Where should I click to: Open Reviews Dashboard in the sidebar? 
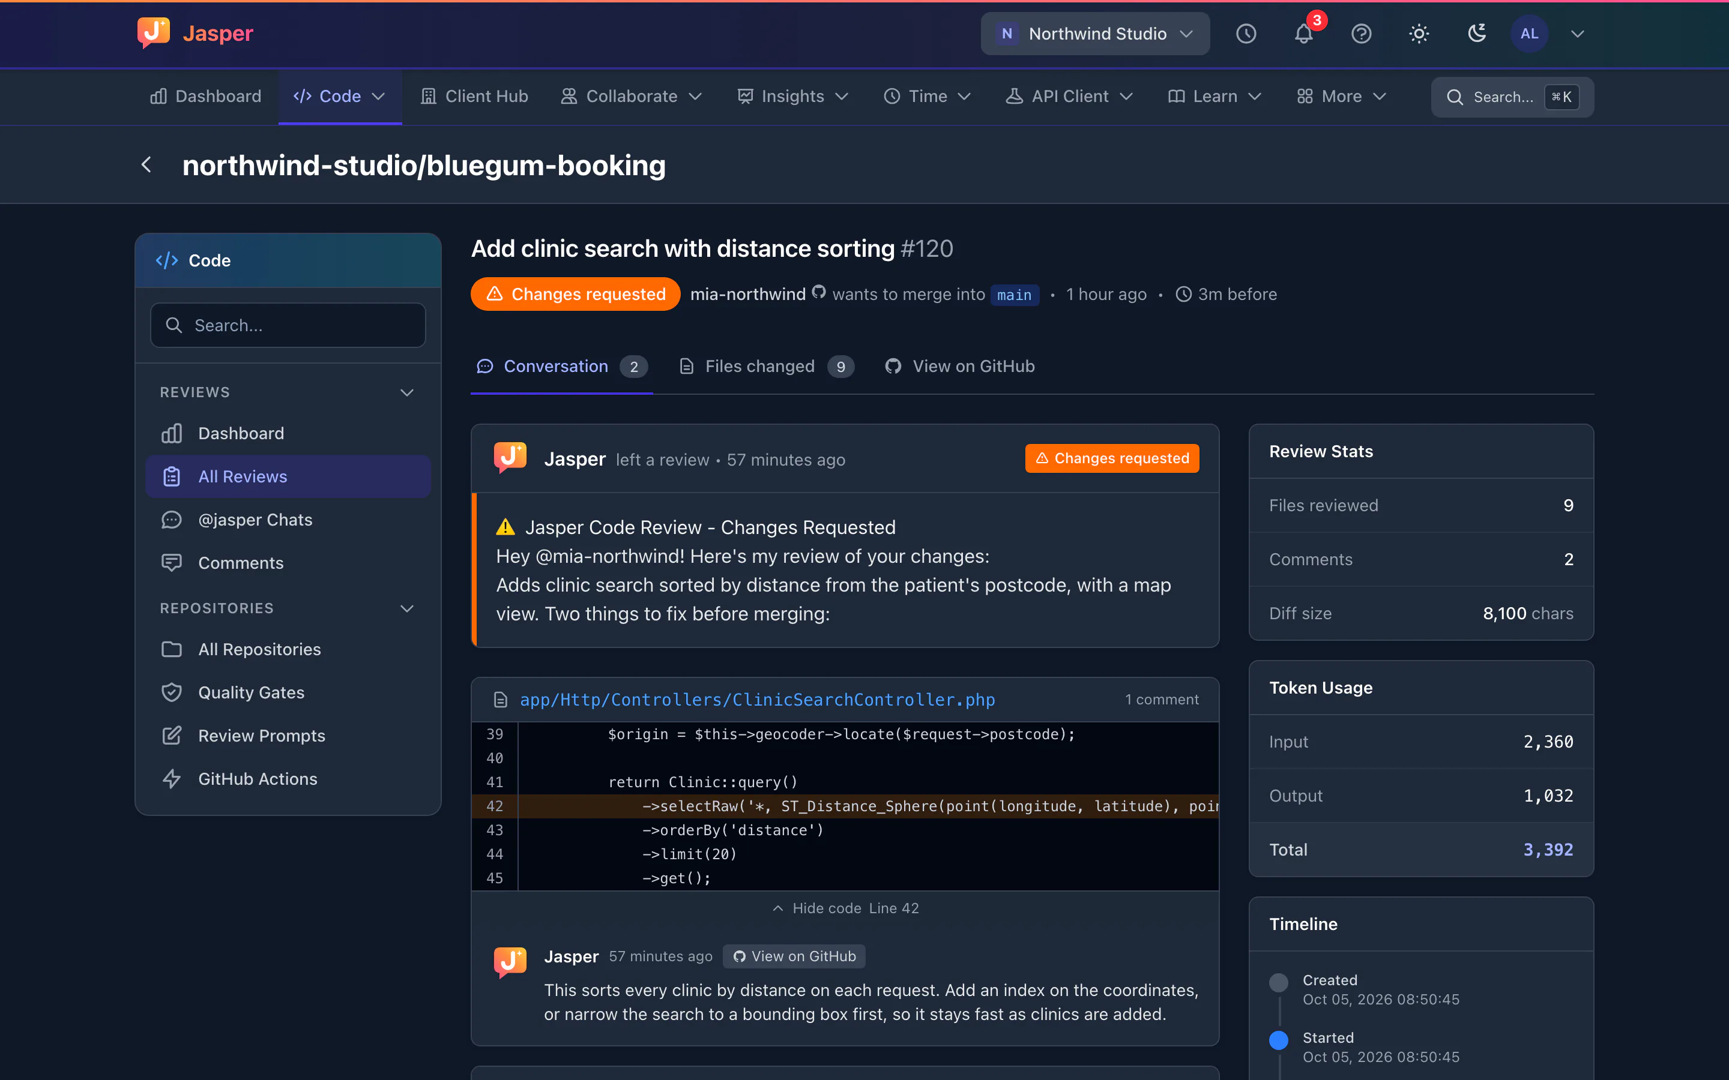click(x=288, y=434)
